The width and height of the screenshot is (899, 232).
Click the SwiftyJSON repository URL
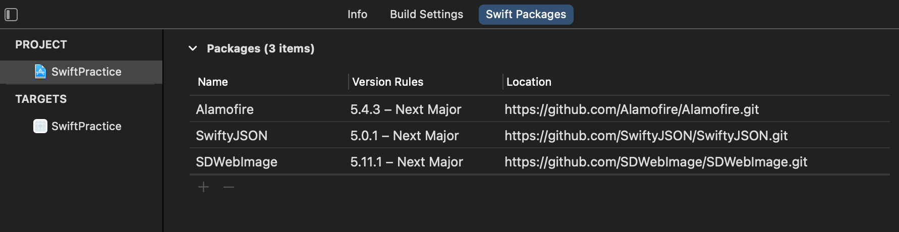646,136
